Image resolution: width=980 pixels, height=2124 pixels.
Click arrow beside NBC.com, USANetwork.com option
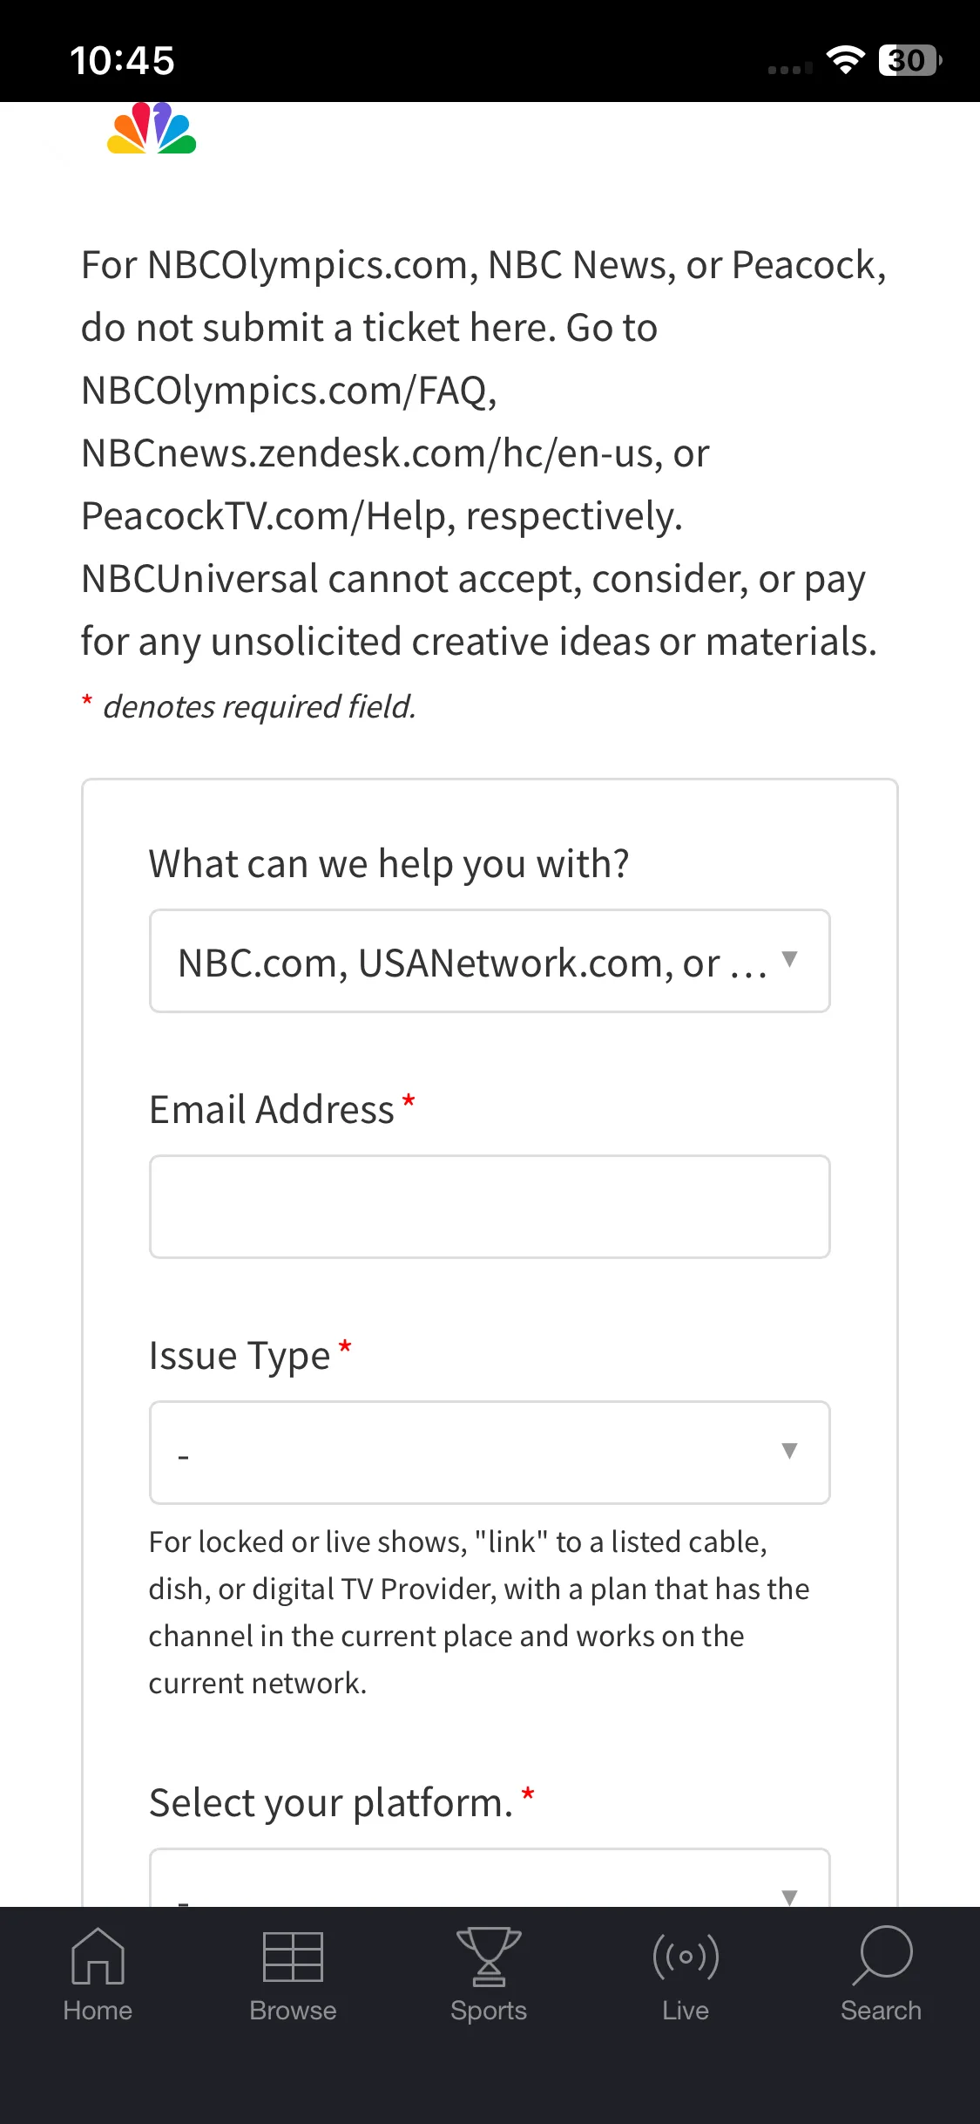point(789,959)
